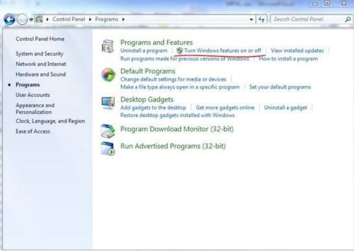354x251 pixels.
Task: Click Get more gadgets online link
Action: click(x=225, y=108)
